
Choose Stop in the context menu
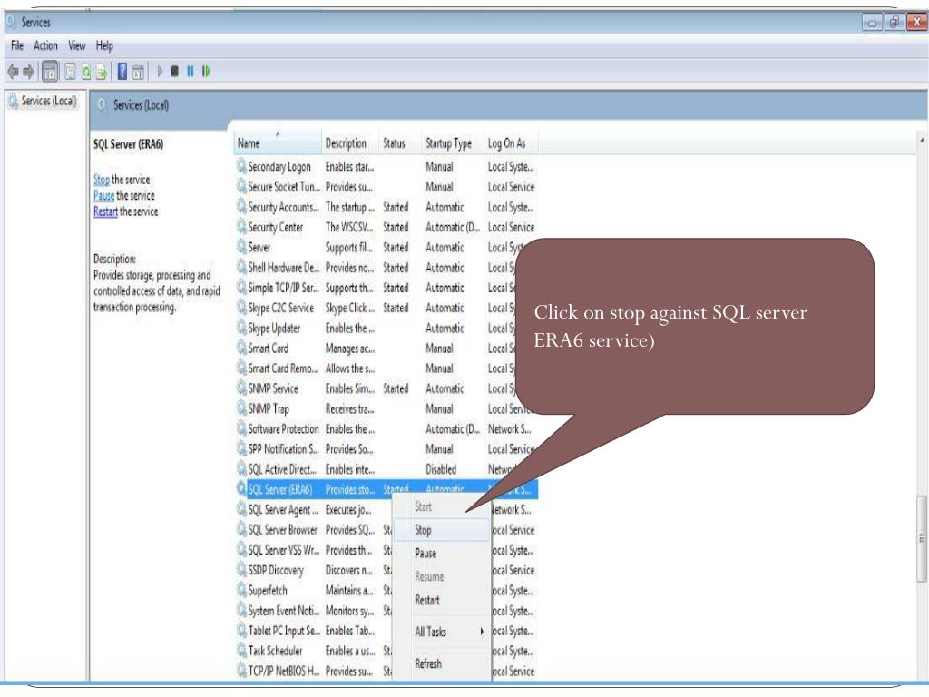pyautogui.click(x=442, y=530)
